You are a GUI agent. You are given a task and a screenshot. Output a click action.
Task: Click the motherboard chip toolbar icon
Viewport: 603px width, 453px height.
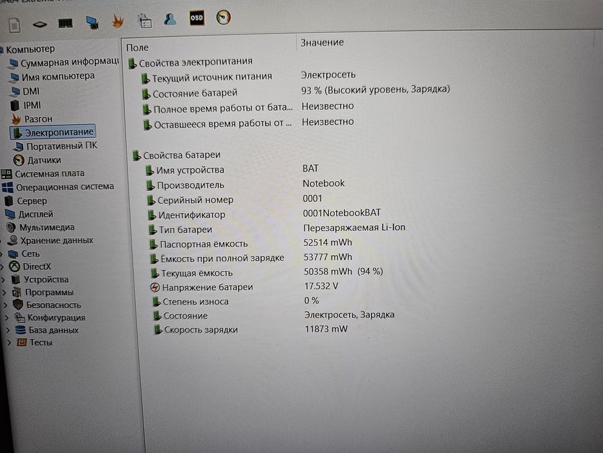pos(40,25)
